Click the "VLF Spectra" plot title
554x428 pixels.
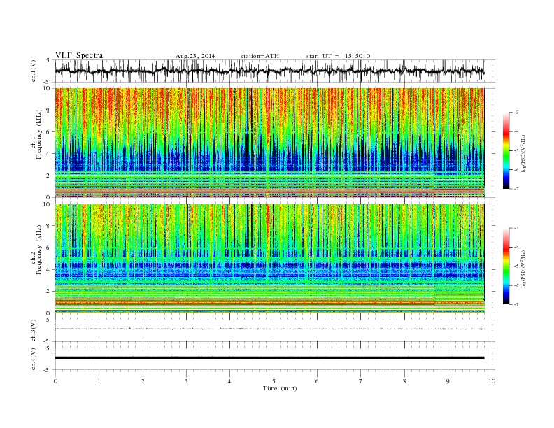(79, 55)
